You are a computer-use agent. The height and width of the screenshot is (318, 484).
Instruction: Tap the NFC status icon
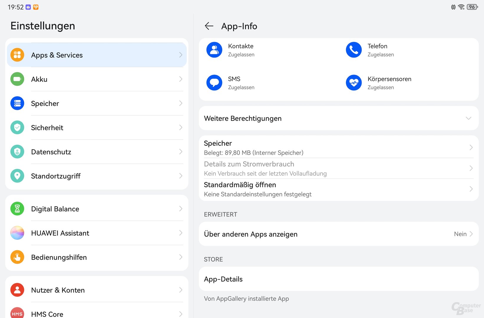coord(453,7)
